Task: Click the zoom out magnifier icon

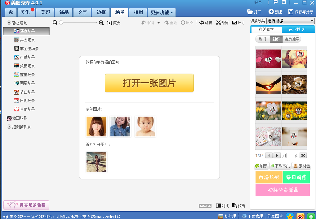Action: point(55,23)
